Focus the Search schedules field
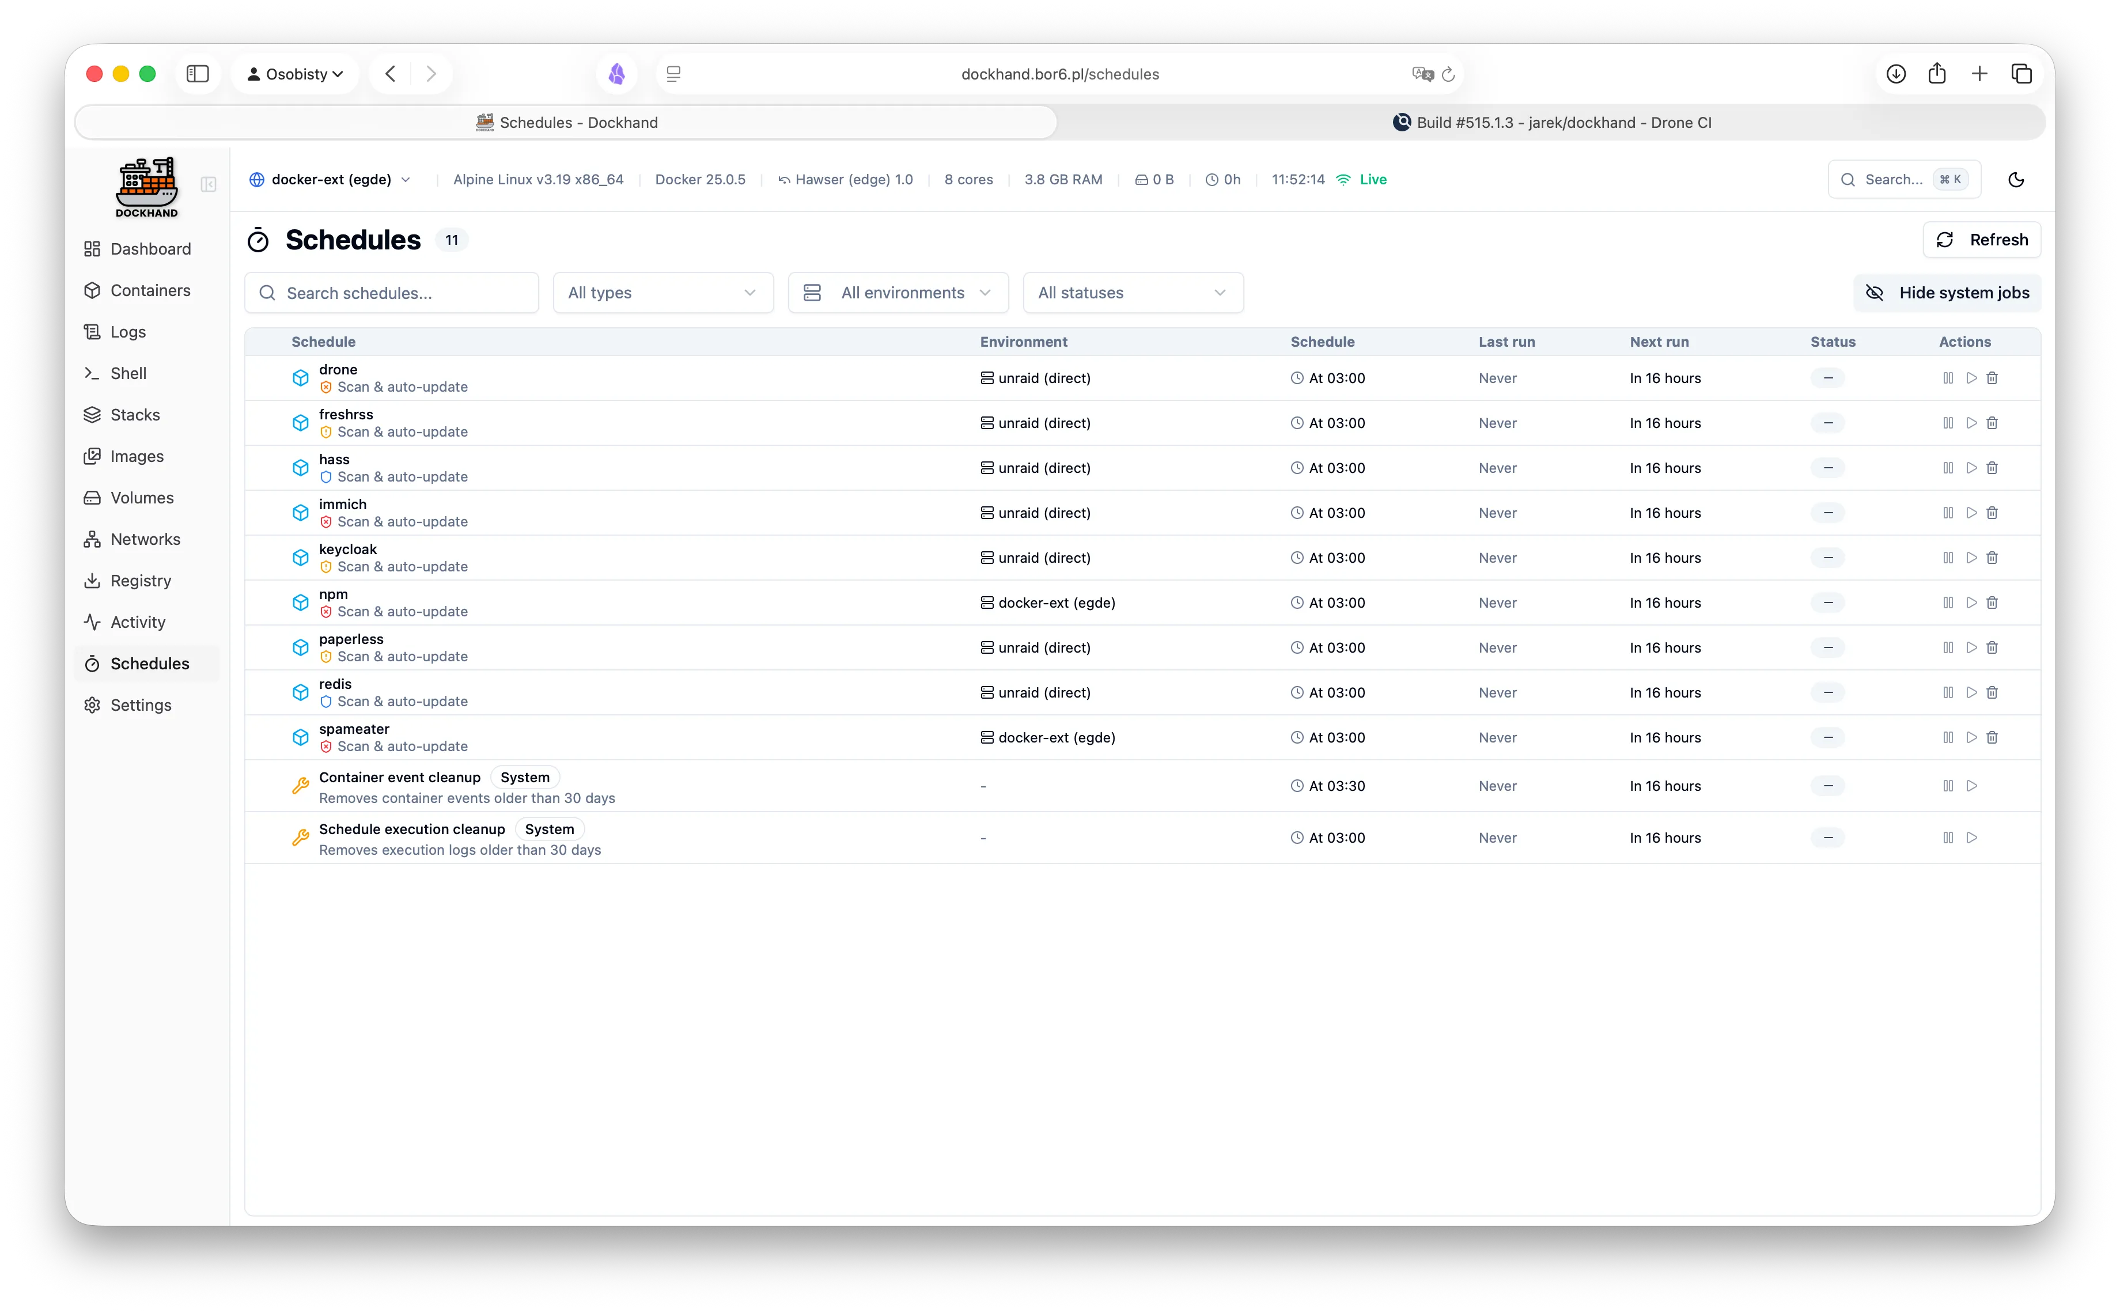 pos(392,293)
